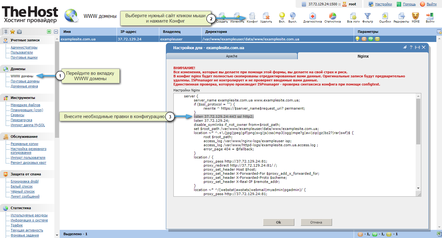Click the Войти toolbar icon

click(x=430, y=18)
